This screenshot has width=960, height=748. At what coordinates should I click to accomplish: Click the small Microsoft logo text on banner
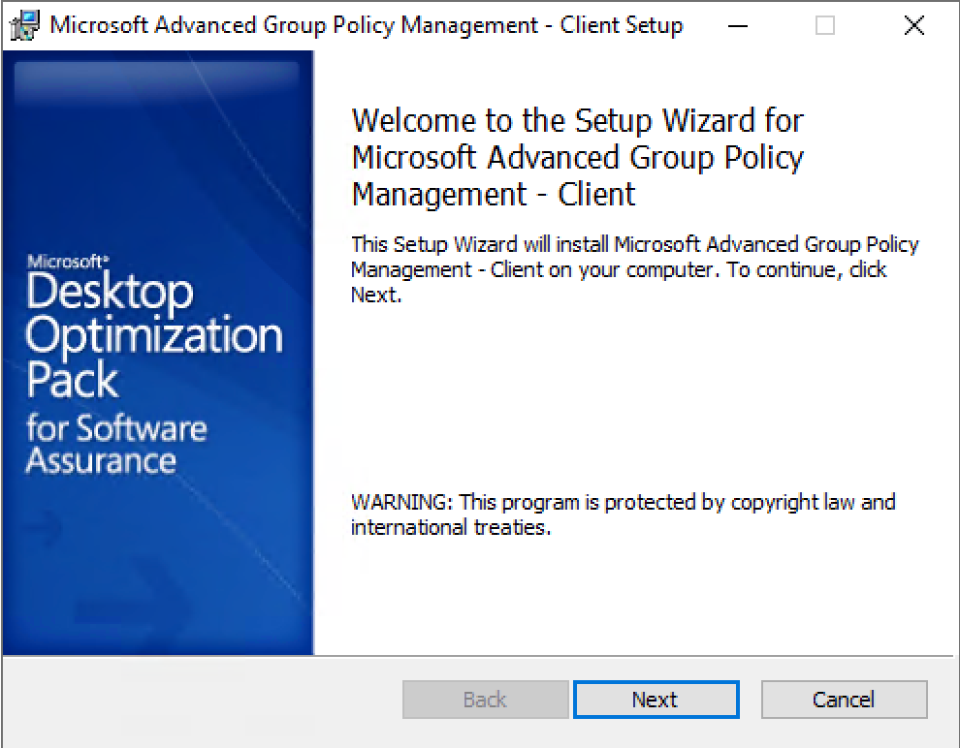(68, 262)
